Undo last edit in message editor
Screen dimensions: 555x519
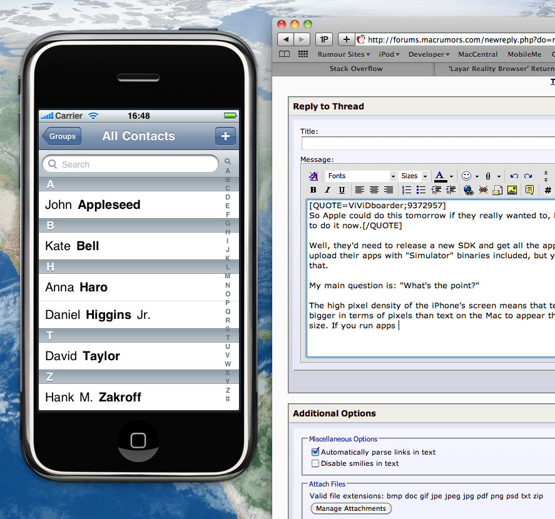tap(514, 176)
